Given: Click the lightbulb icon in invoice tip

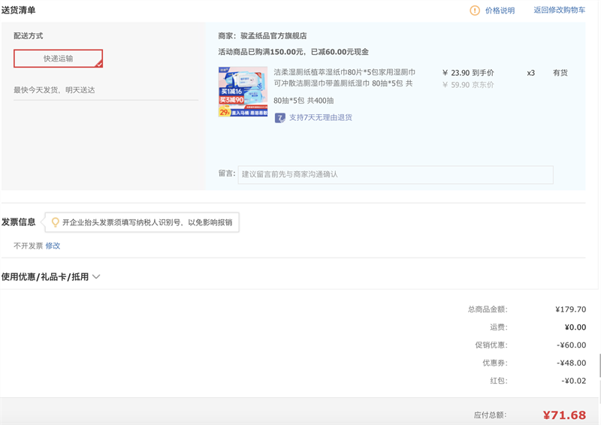Looking at the screenshot, I should point(55,222).
